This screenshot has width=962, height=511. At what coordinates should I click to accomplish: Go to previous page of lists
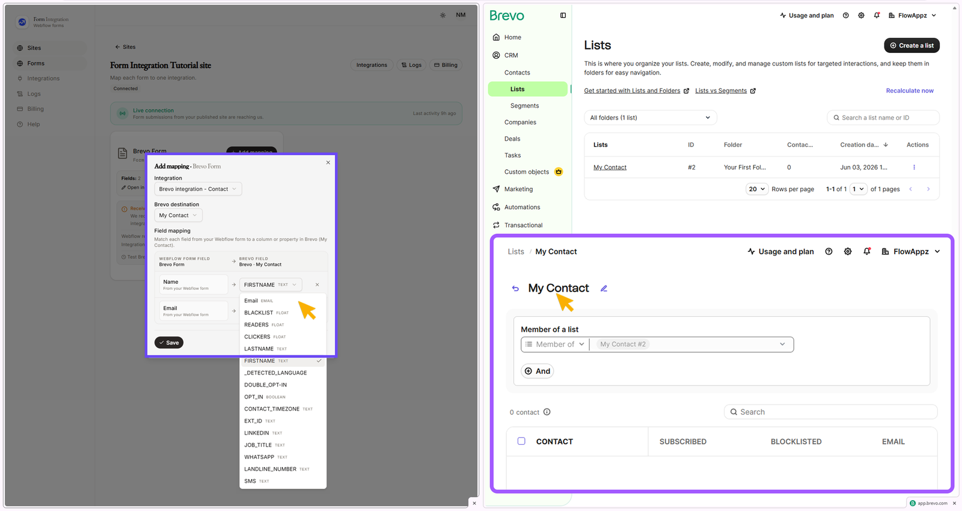911,189
